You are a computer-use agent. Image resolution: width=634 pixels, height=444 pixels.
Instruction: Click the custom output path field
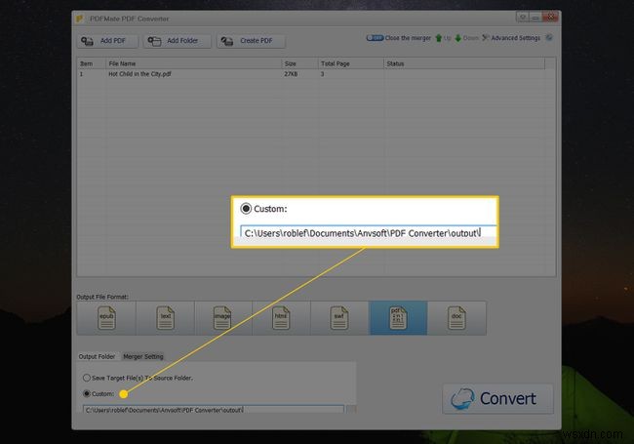(x=213, y=410)
